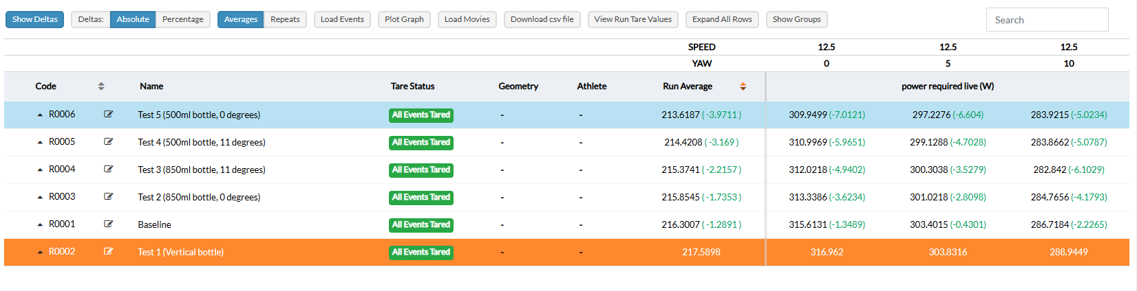
Task: Sort by Run Average column arrows
Action: coord(743,86)
